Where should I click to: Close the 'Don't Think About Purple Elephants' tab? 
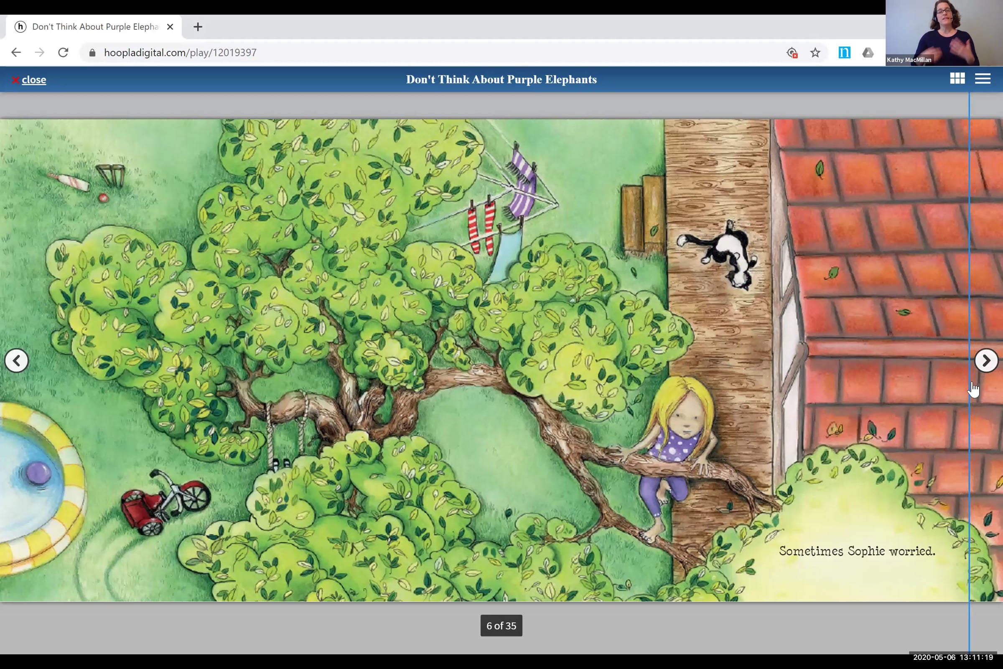170,27
